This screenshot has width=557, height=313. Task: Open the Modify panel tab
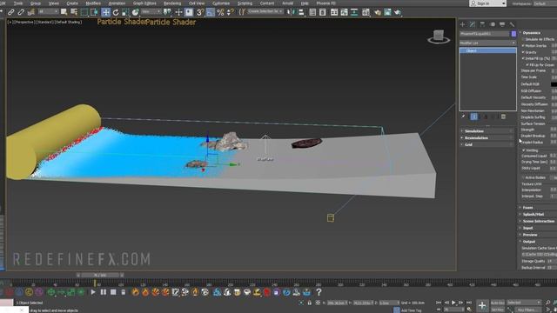coord(472,24)
